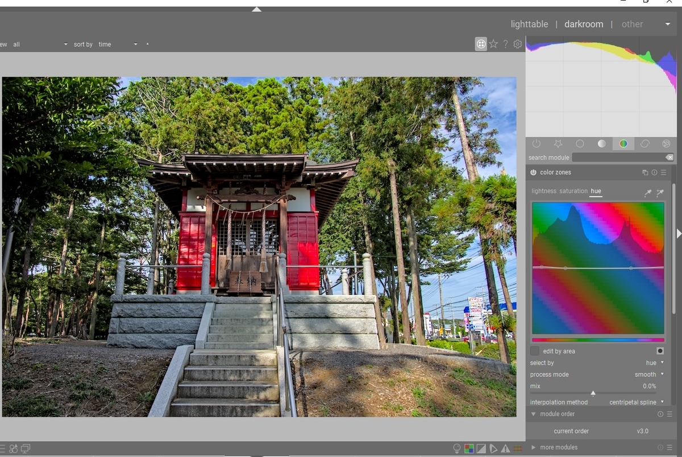Open multiple instances menu for color zones
This screenshot has height=457, width=682.
pos(645,173)
